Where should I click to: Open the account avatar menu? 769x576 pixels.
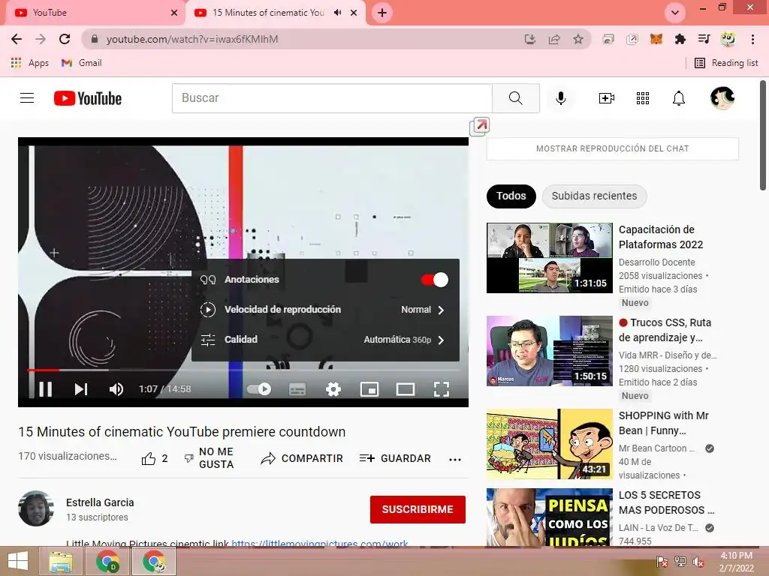(x=722, y=98)
